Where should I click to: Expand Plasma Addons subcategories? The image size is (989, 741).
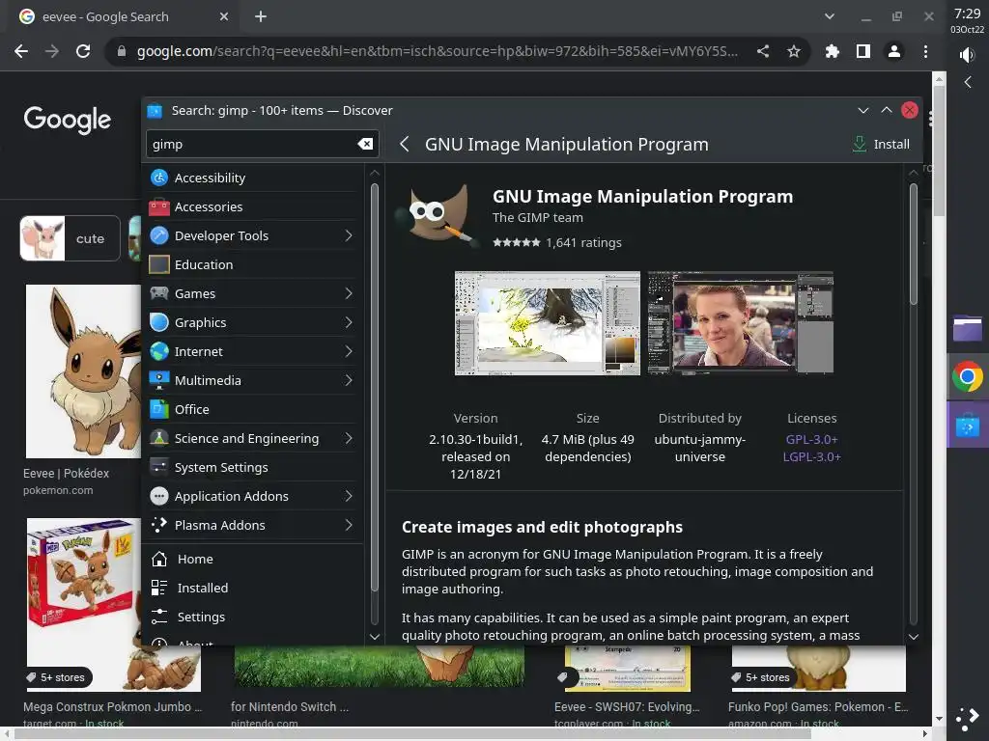[349, 525]
